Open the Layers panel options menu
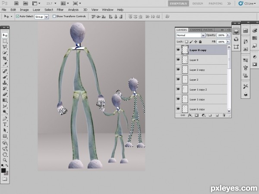This screenshot has height=194, width=259. [x=229, y=30]
